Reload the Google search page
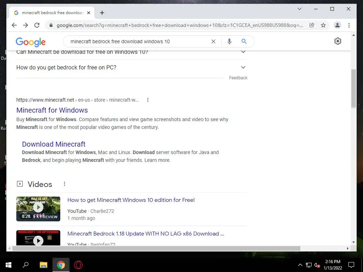 pos(37,25)
